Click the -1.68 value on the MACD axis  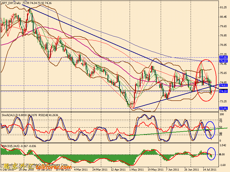click(223, 165)
